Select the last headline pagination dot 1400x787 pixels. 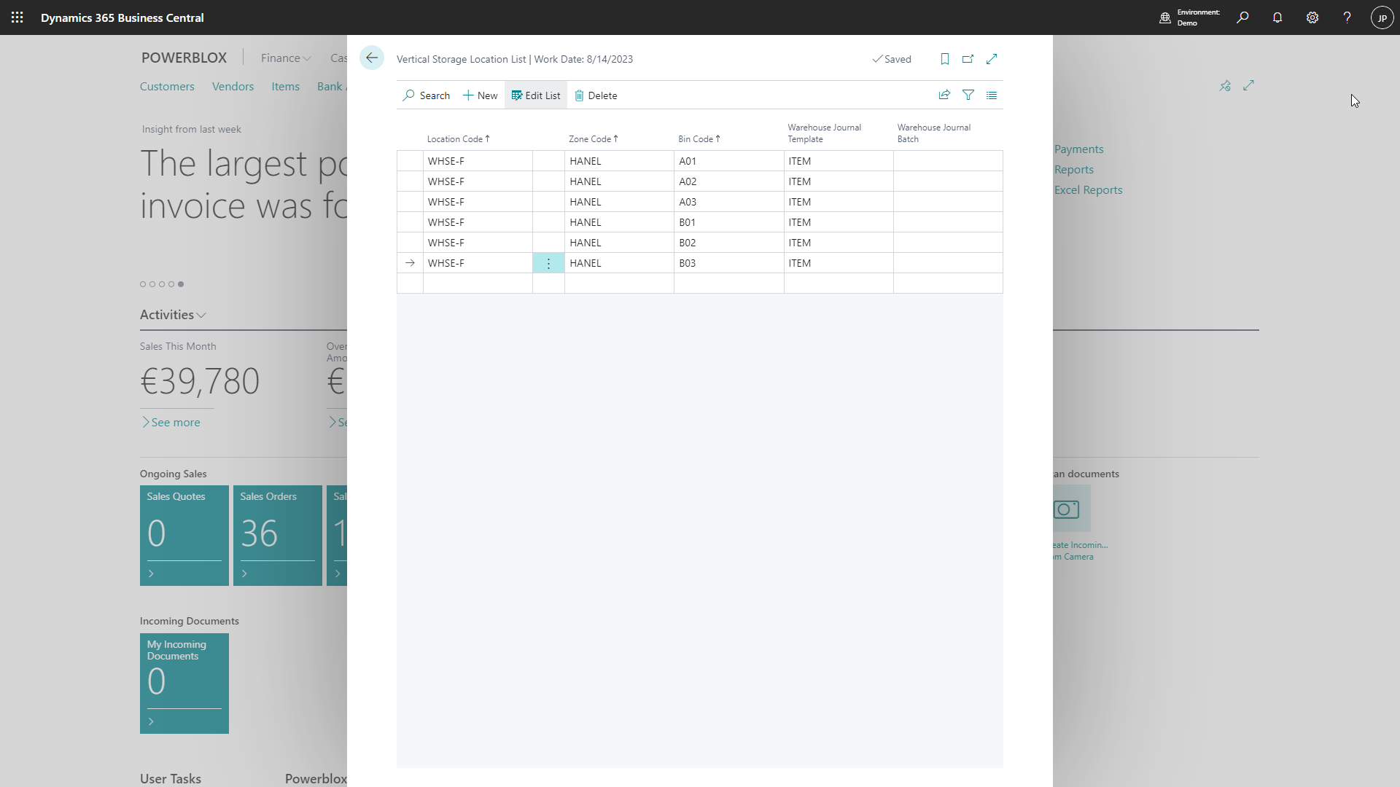click(181, 284)
